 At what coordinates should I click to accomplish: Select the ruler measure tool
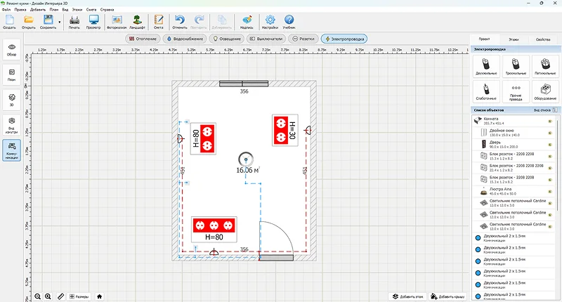click(x=61, y=296)
